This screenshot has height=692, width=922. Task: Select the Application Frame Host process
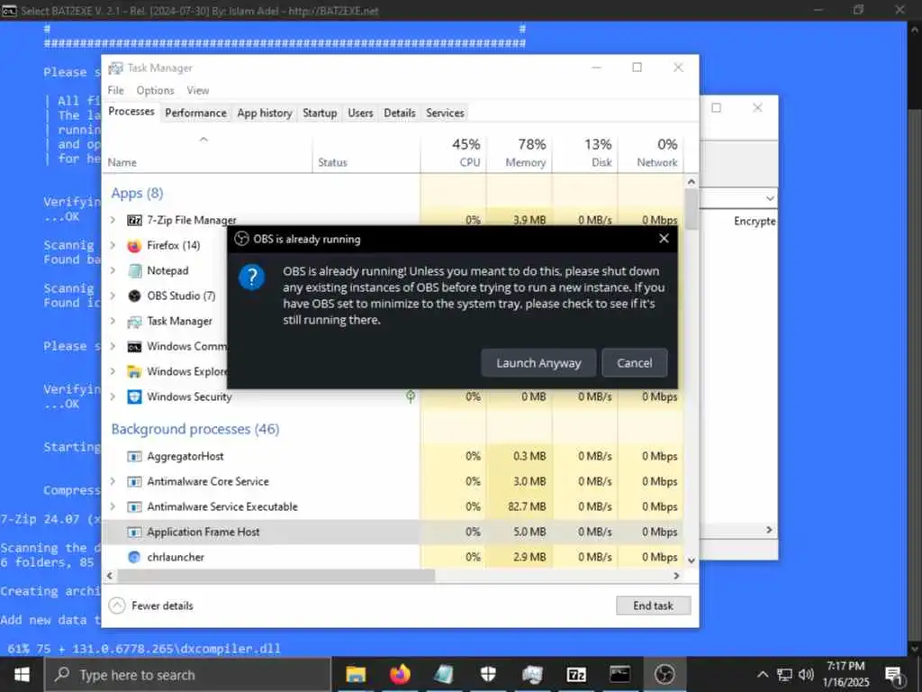pyautogui.click(x=393, y=532)
